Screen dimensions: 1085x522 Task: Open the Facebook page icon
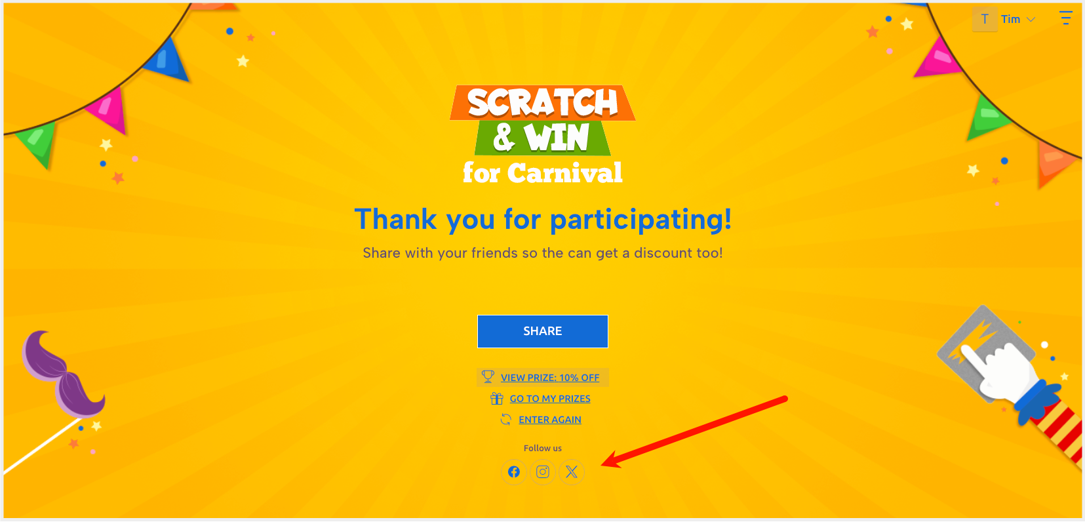pyautogui.click(x=514, y=472)
